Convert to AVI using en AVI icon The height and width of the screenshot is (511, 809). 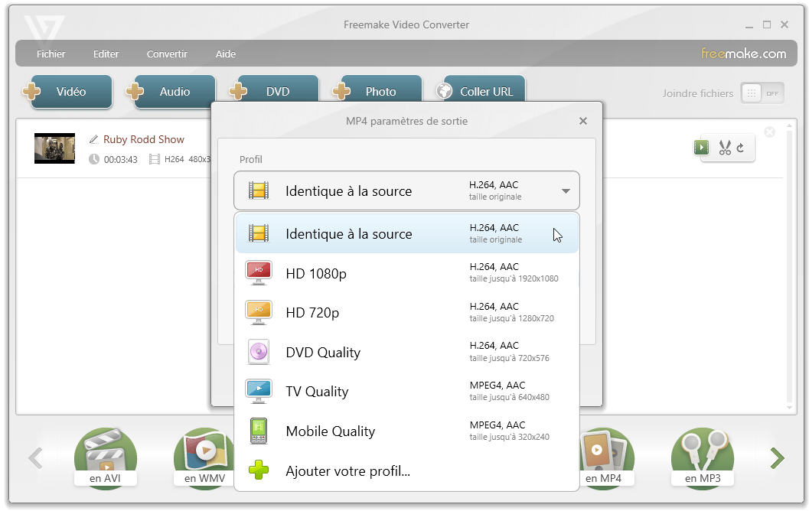pyautogui.click(x=106, y=458)
